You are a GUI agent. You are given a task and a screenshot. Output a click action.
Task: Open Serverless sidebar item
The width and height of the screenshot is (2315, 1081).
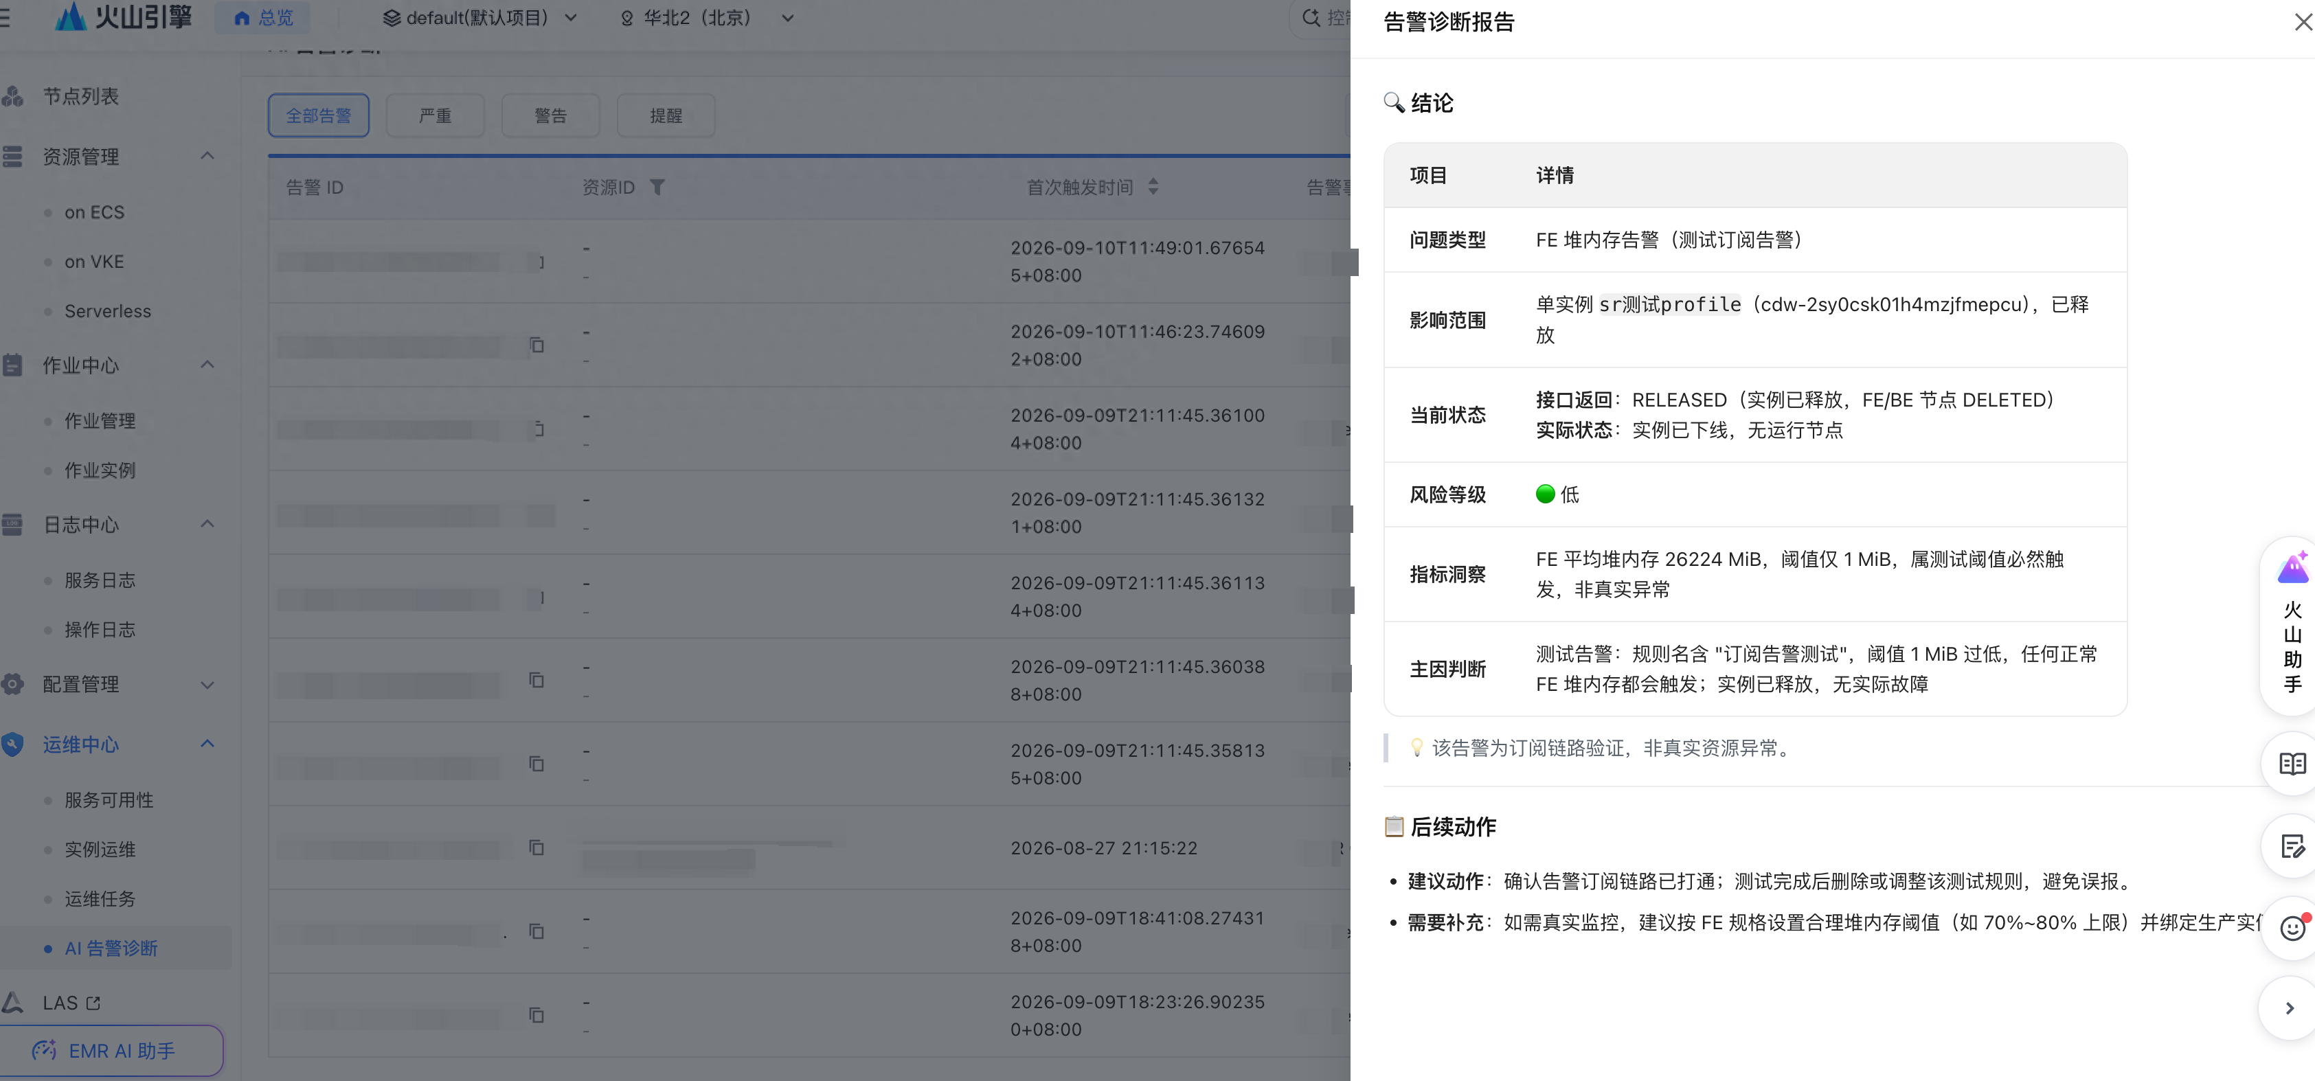(108, 311)
